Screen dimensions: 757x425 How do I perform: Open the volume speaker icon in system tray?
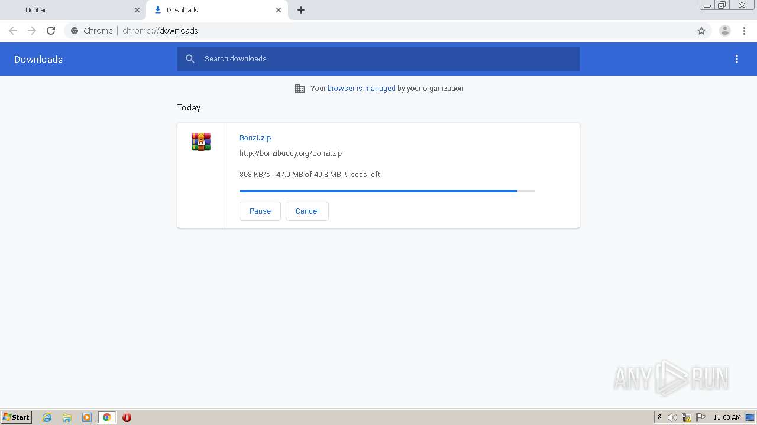pyautogui.click(x=672, y=417)
